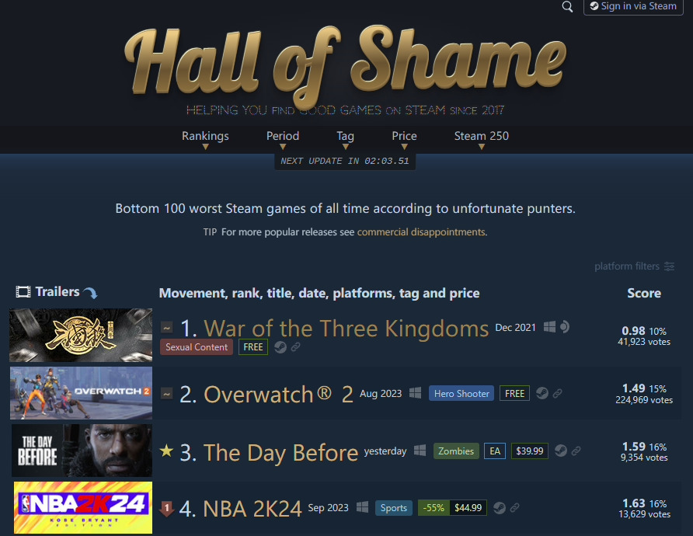Expand the Period dropdown menu
Screen dimensions: 693x536
(x=283, y=139)
